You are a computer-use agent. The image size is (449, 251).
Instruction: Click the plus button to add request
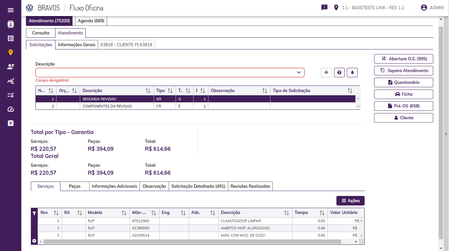pyautogui.click(x=326, y=73)
